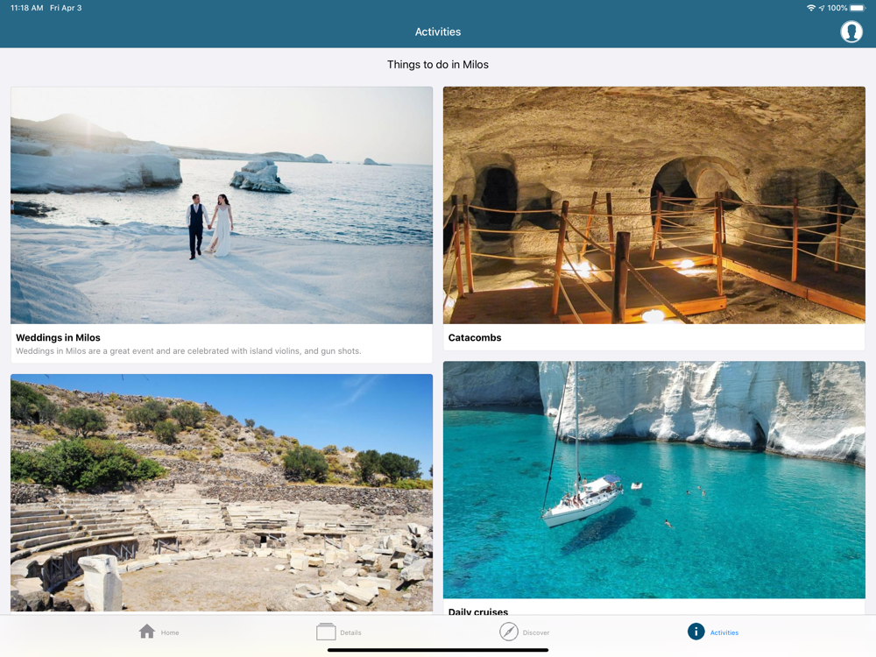Click the 'Things to do in Milos' heading
Image resolution: width=876 pixels, height=657 pixels.
click(437, 64)
